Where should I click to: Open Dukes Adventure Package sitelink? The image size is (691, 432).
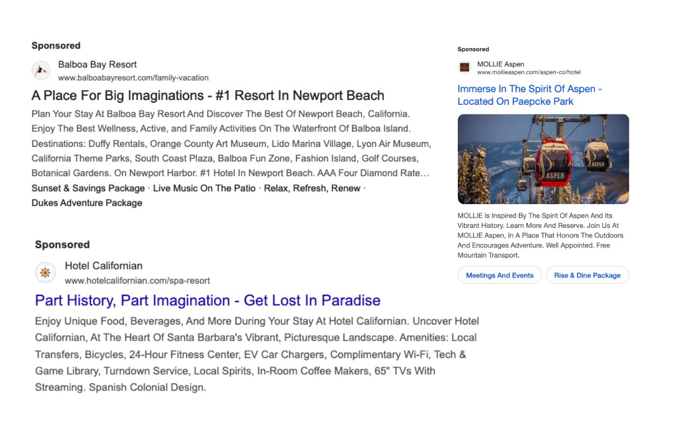87,203
